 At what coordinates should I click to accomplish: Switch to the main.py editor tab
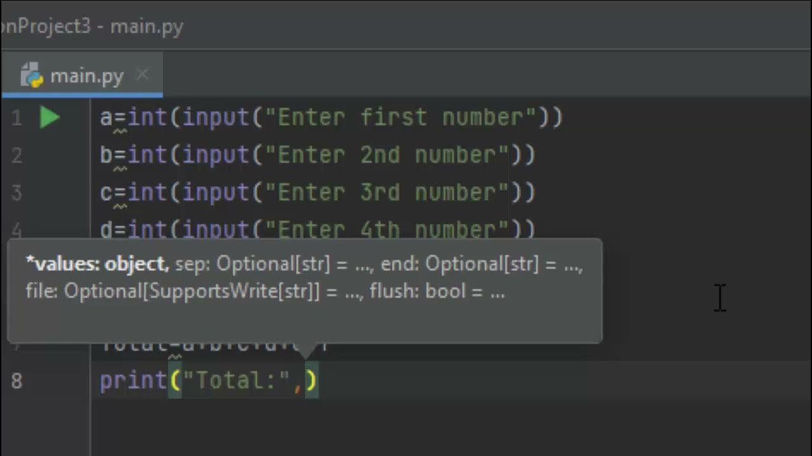pyautogui.click(x=82, y=76)
